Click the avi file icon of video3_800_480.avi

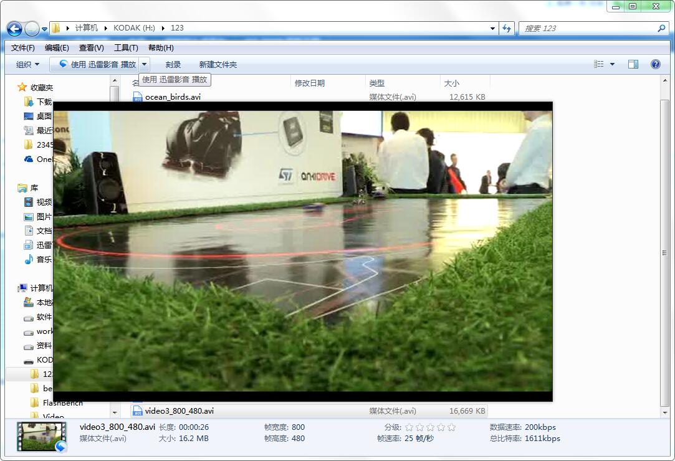137,411
